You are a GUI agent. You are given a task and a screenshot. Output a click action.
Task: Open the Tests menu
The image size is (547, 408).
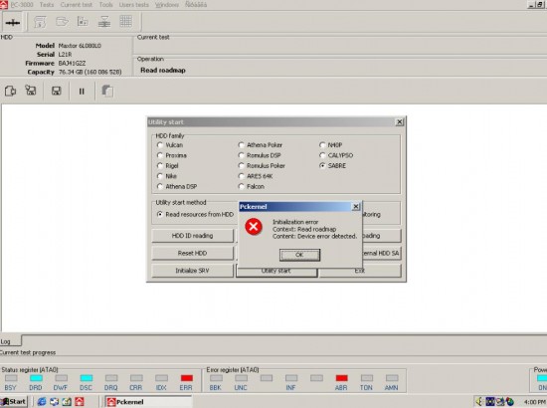click(x=47, y=5)
